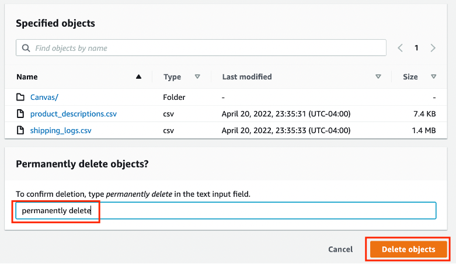The width and height of the screenshot is (456, 264).
Task: Select page number 1 in pagination
Action: (x=416, y=48)
